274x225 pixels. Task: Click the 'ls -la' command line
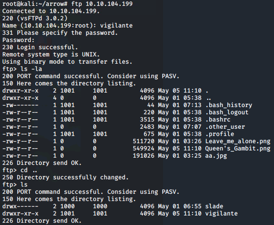point(22,69)
